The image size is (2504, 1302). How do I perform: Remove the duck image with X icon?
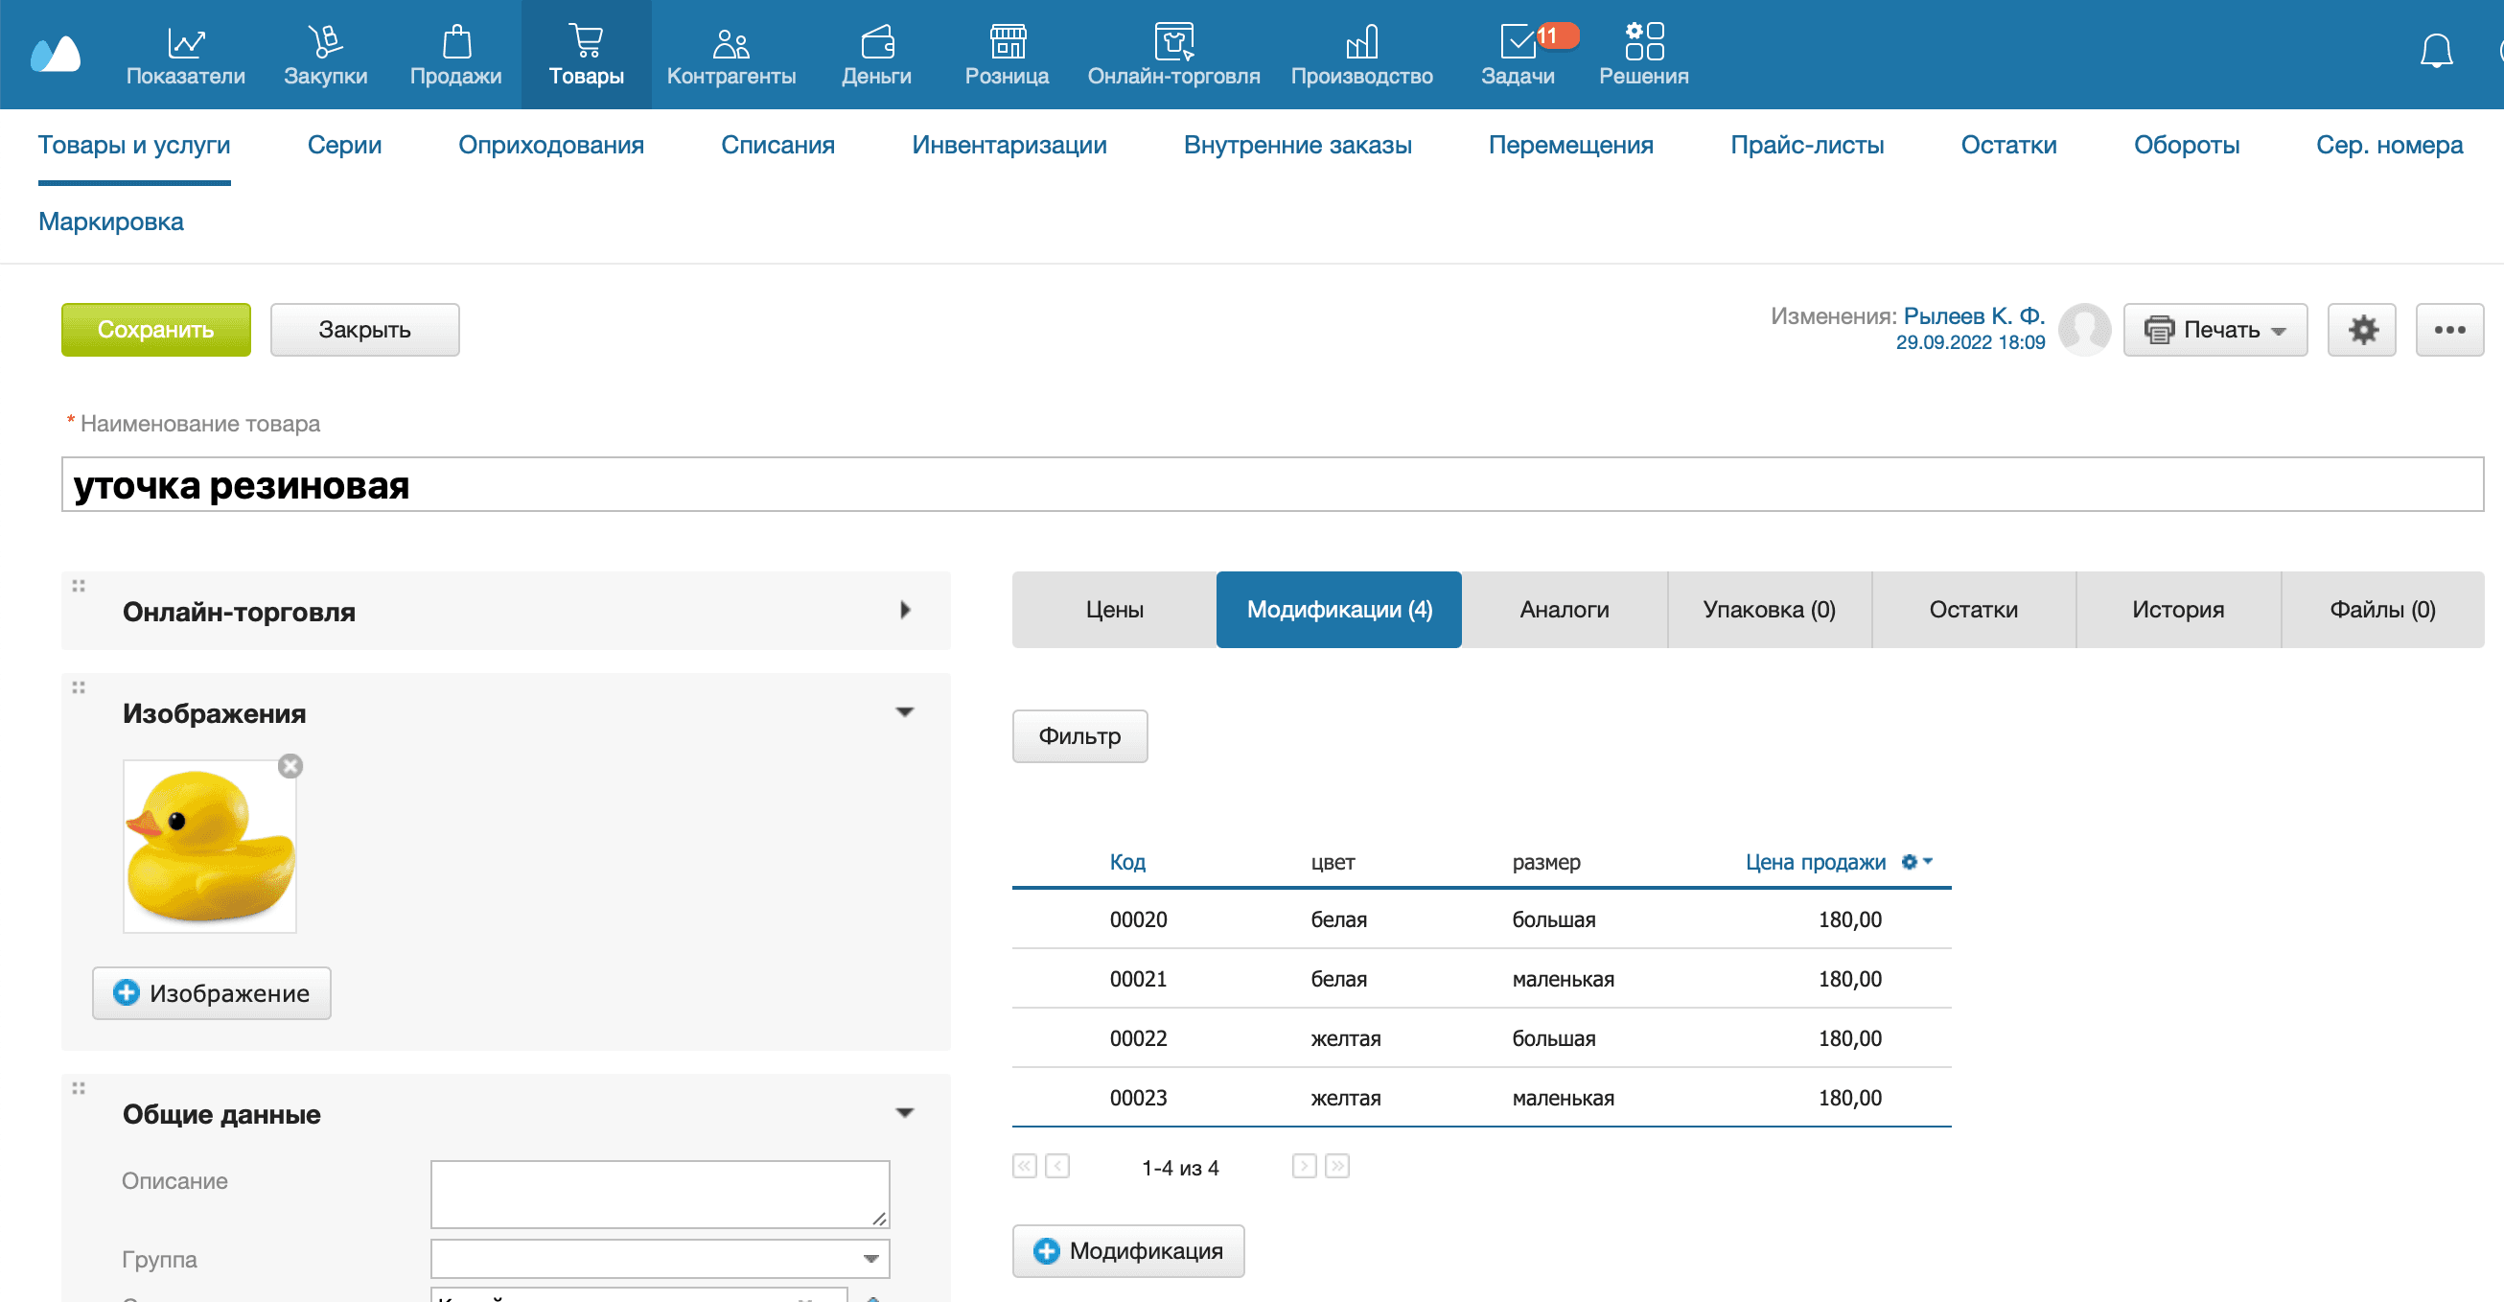pos(290,766)
